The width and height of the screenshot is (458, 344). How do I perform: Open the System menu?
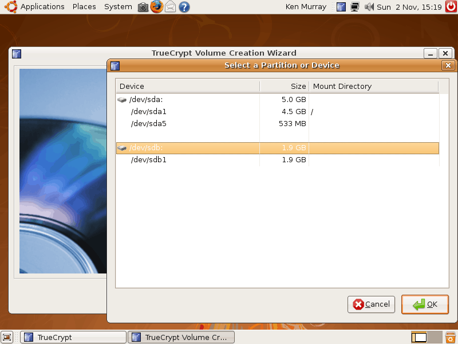[118, 7]
